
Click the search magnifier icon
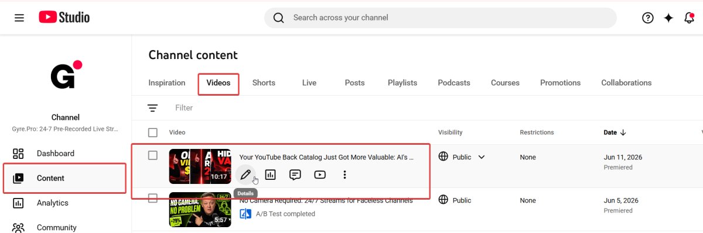tap(279, 18)
